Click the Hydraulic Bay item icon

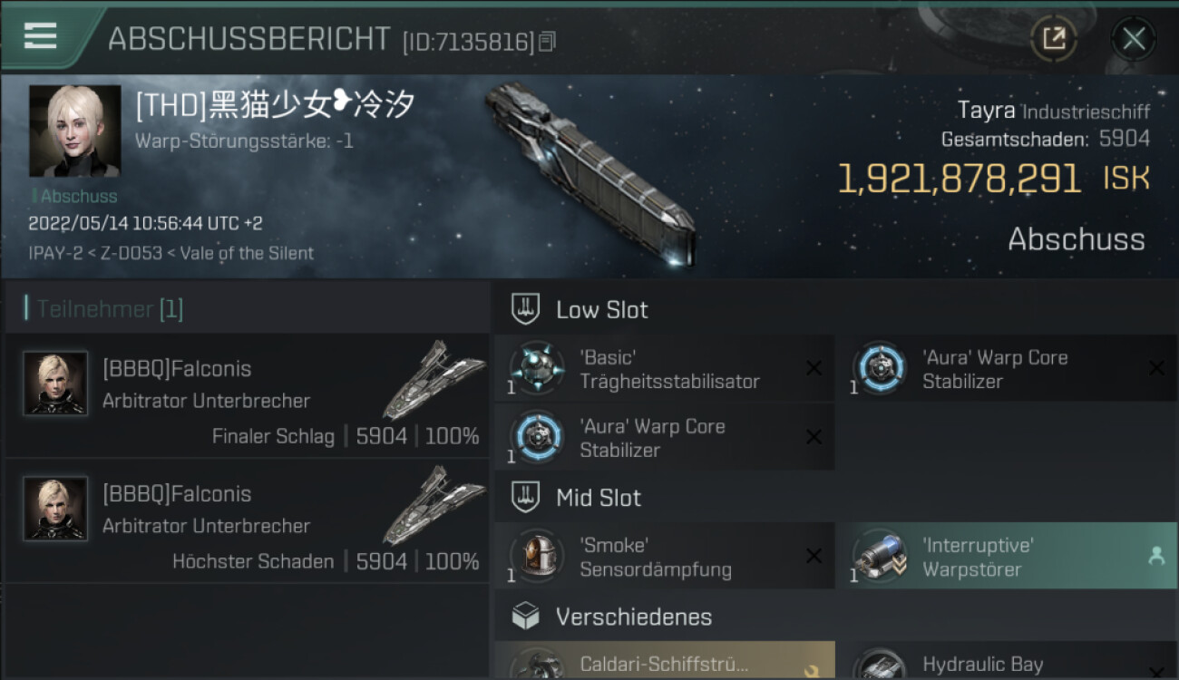coord(881,664)
